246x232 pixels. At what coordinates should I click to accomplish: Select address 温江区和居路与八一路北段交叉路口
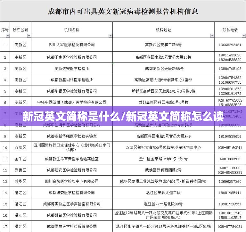click(163, 215)
